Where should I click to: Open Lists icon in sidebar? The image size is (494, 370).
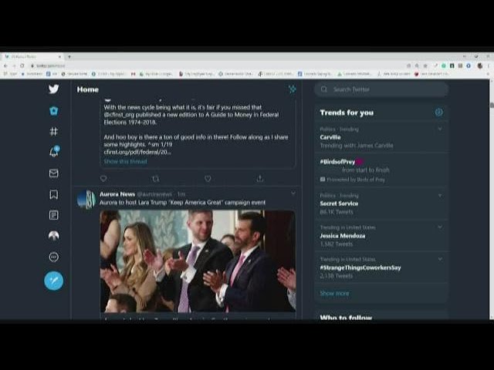point(54,215)
